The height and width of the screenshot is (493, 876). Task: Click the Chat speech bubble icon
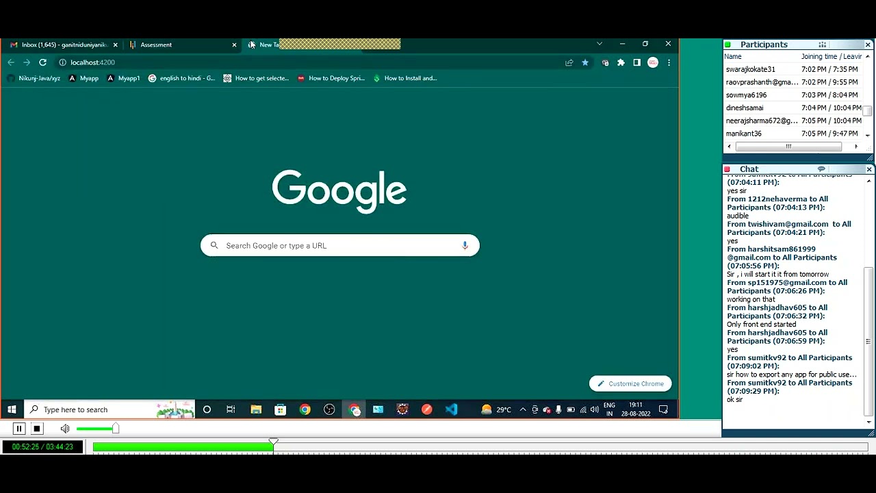(x=821, y=169)
